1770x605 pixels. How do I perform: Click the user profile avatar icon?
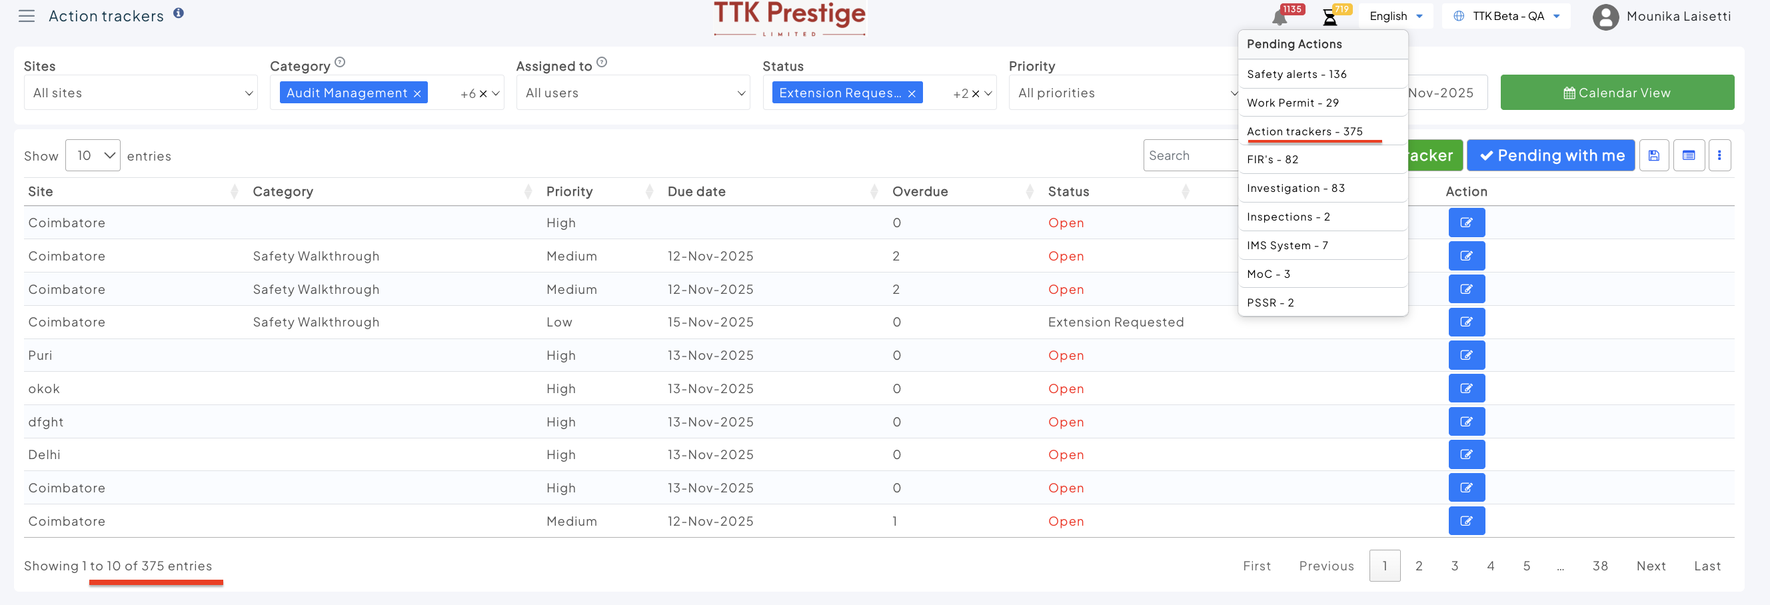1605,17
